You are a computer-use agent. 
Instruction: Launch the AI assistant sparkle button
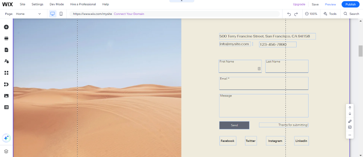pos(6,138)
